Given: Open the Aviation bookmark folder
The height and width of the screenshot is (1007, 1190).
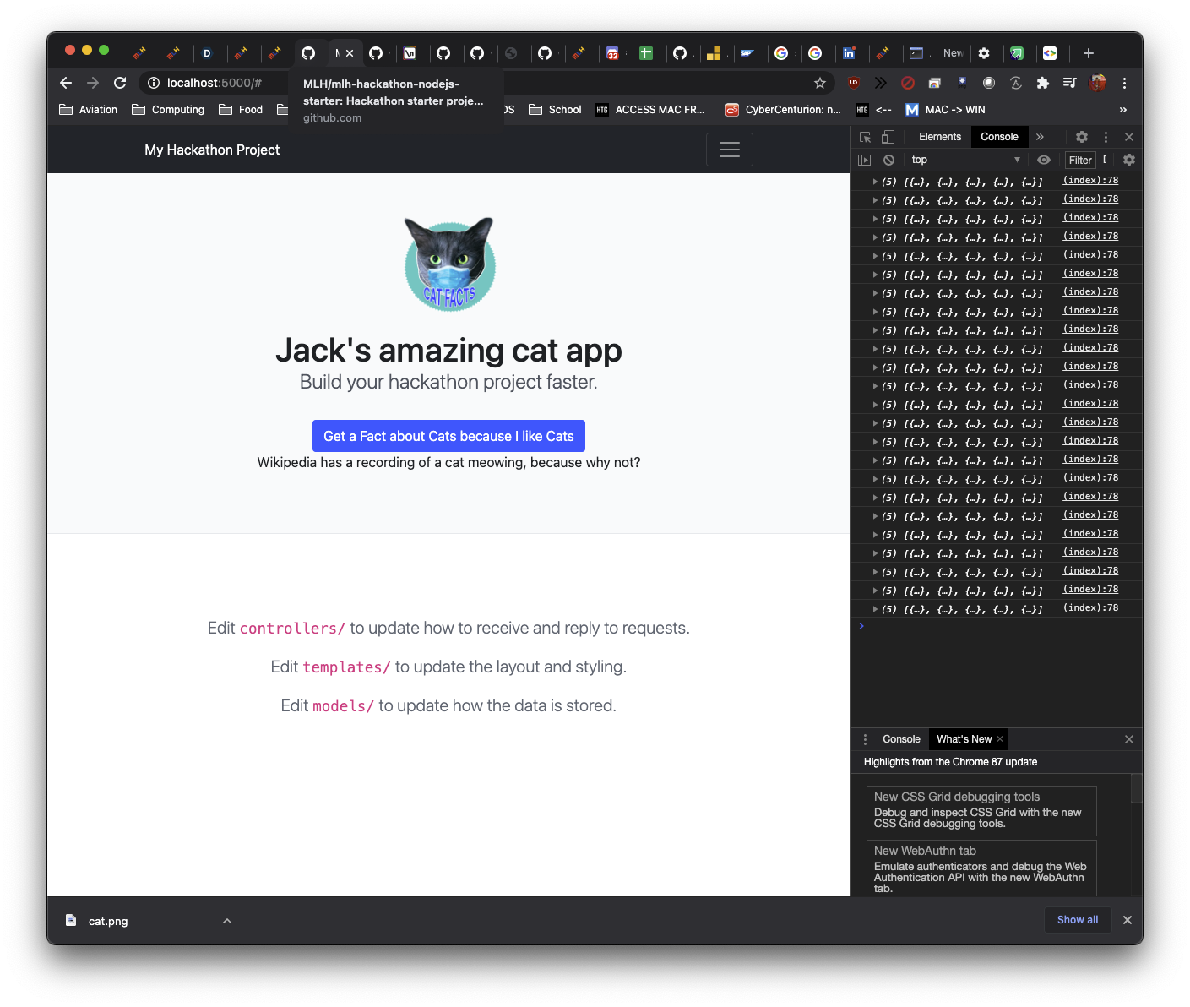Looking at the screenshot, I should 89,110.
